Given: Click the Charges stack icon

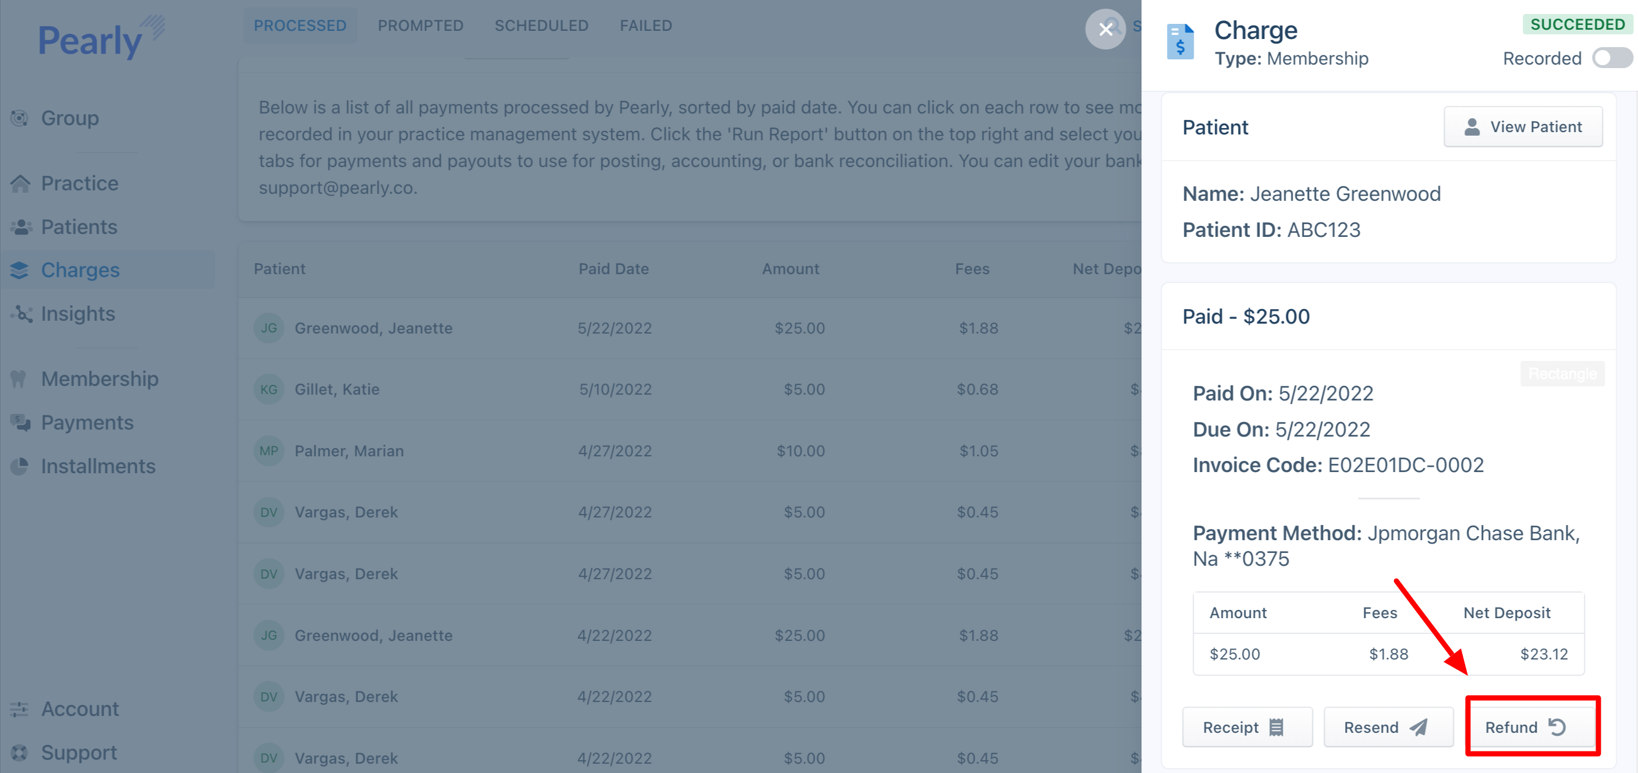Looking at the screenshot, I should coord(20,270).
